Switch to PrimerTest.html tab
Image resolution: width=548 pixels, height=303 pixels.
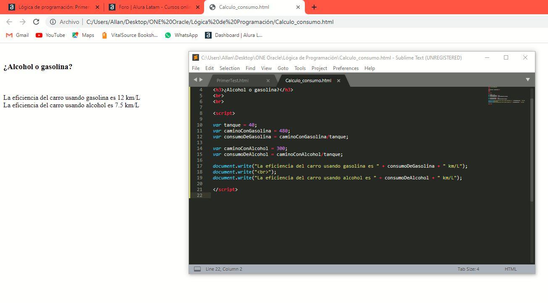pyautogui.click(x=233, y=80)
